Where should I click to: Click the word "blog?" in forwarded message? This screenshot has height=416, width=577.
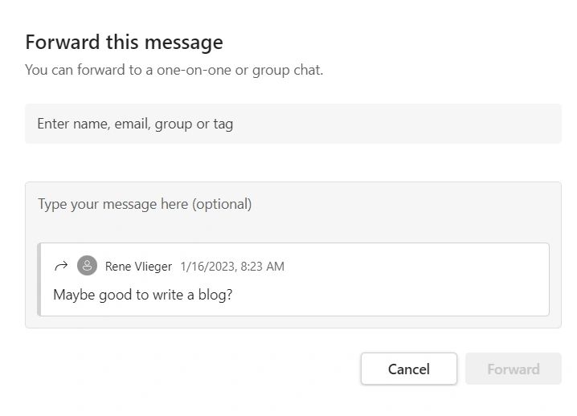click(215, 295)
